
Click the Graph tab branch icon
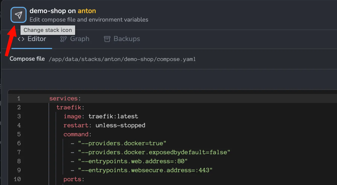point(64,39)
